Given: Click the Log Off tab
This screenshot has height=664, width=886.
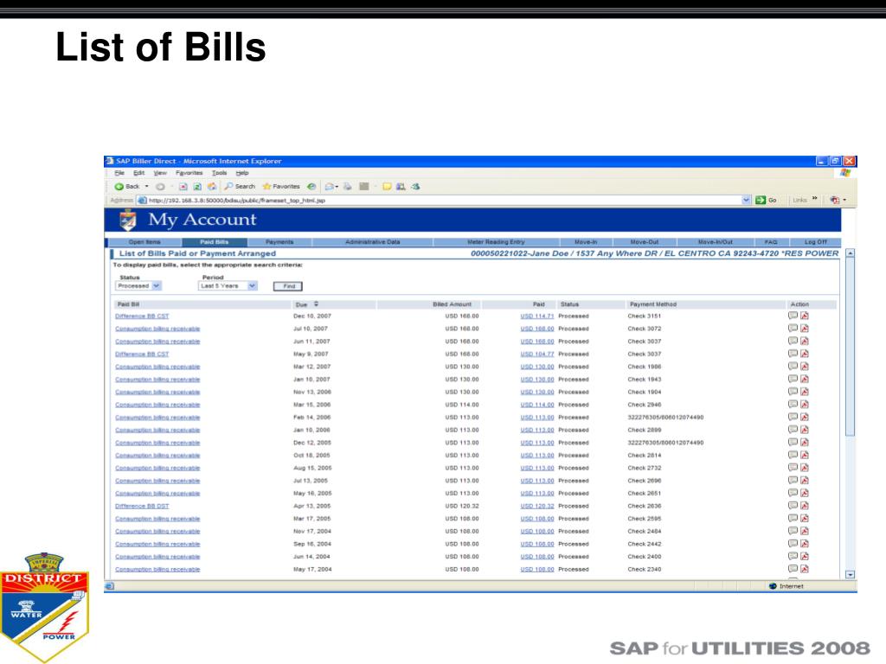Looking at the screenshot, I should click(x=815, y=242).
